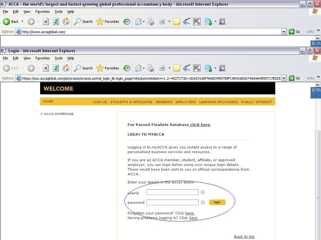This screenshot has height=240, width=321.
Task: Open File menu in Login window
Action: coord(5,58)
